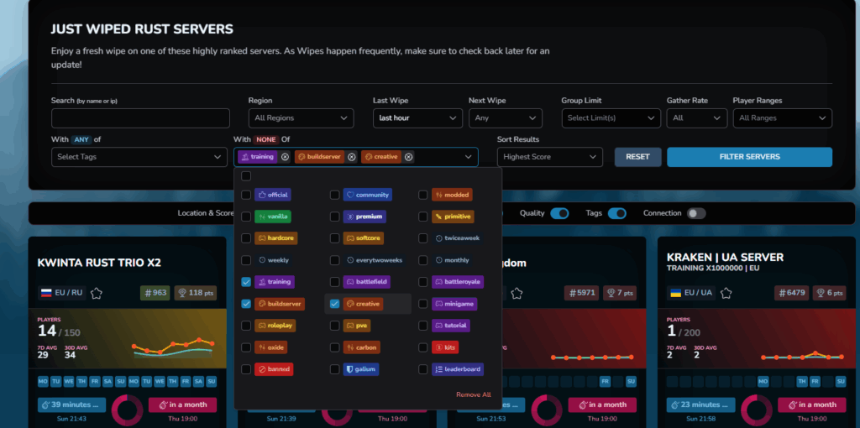Check the blank checkbox above official
This screenshot has width=860, height=428.
[246, 176]
